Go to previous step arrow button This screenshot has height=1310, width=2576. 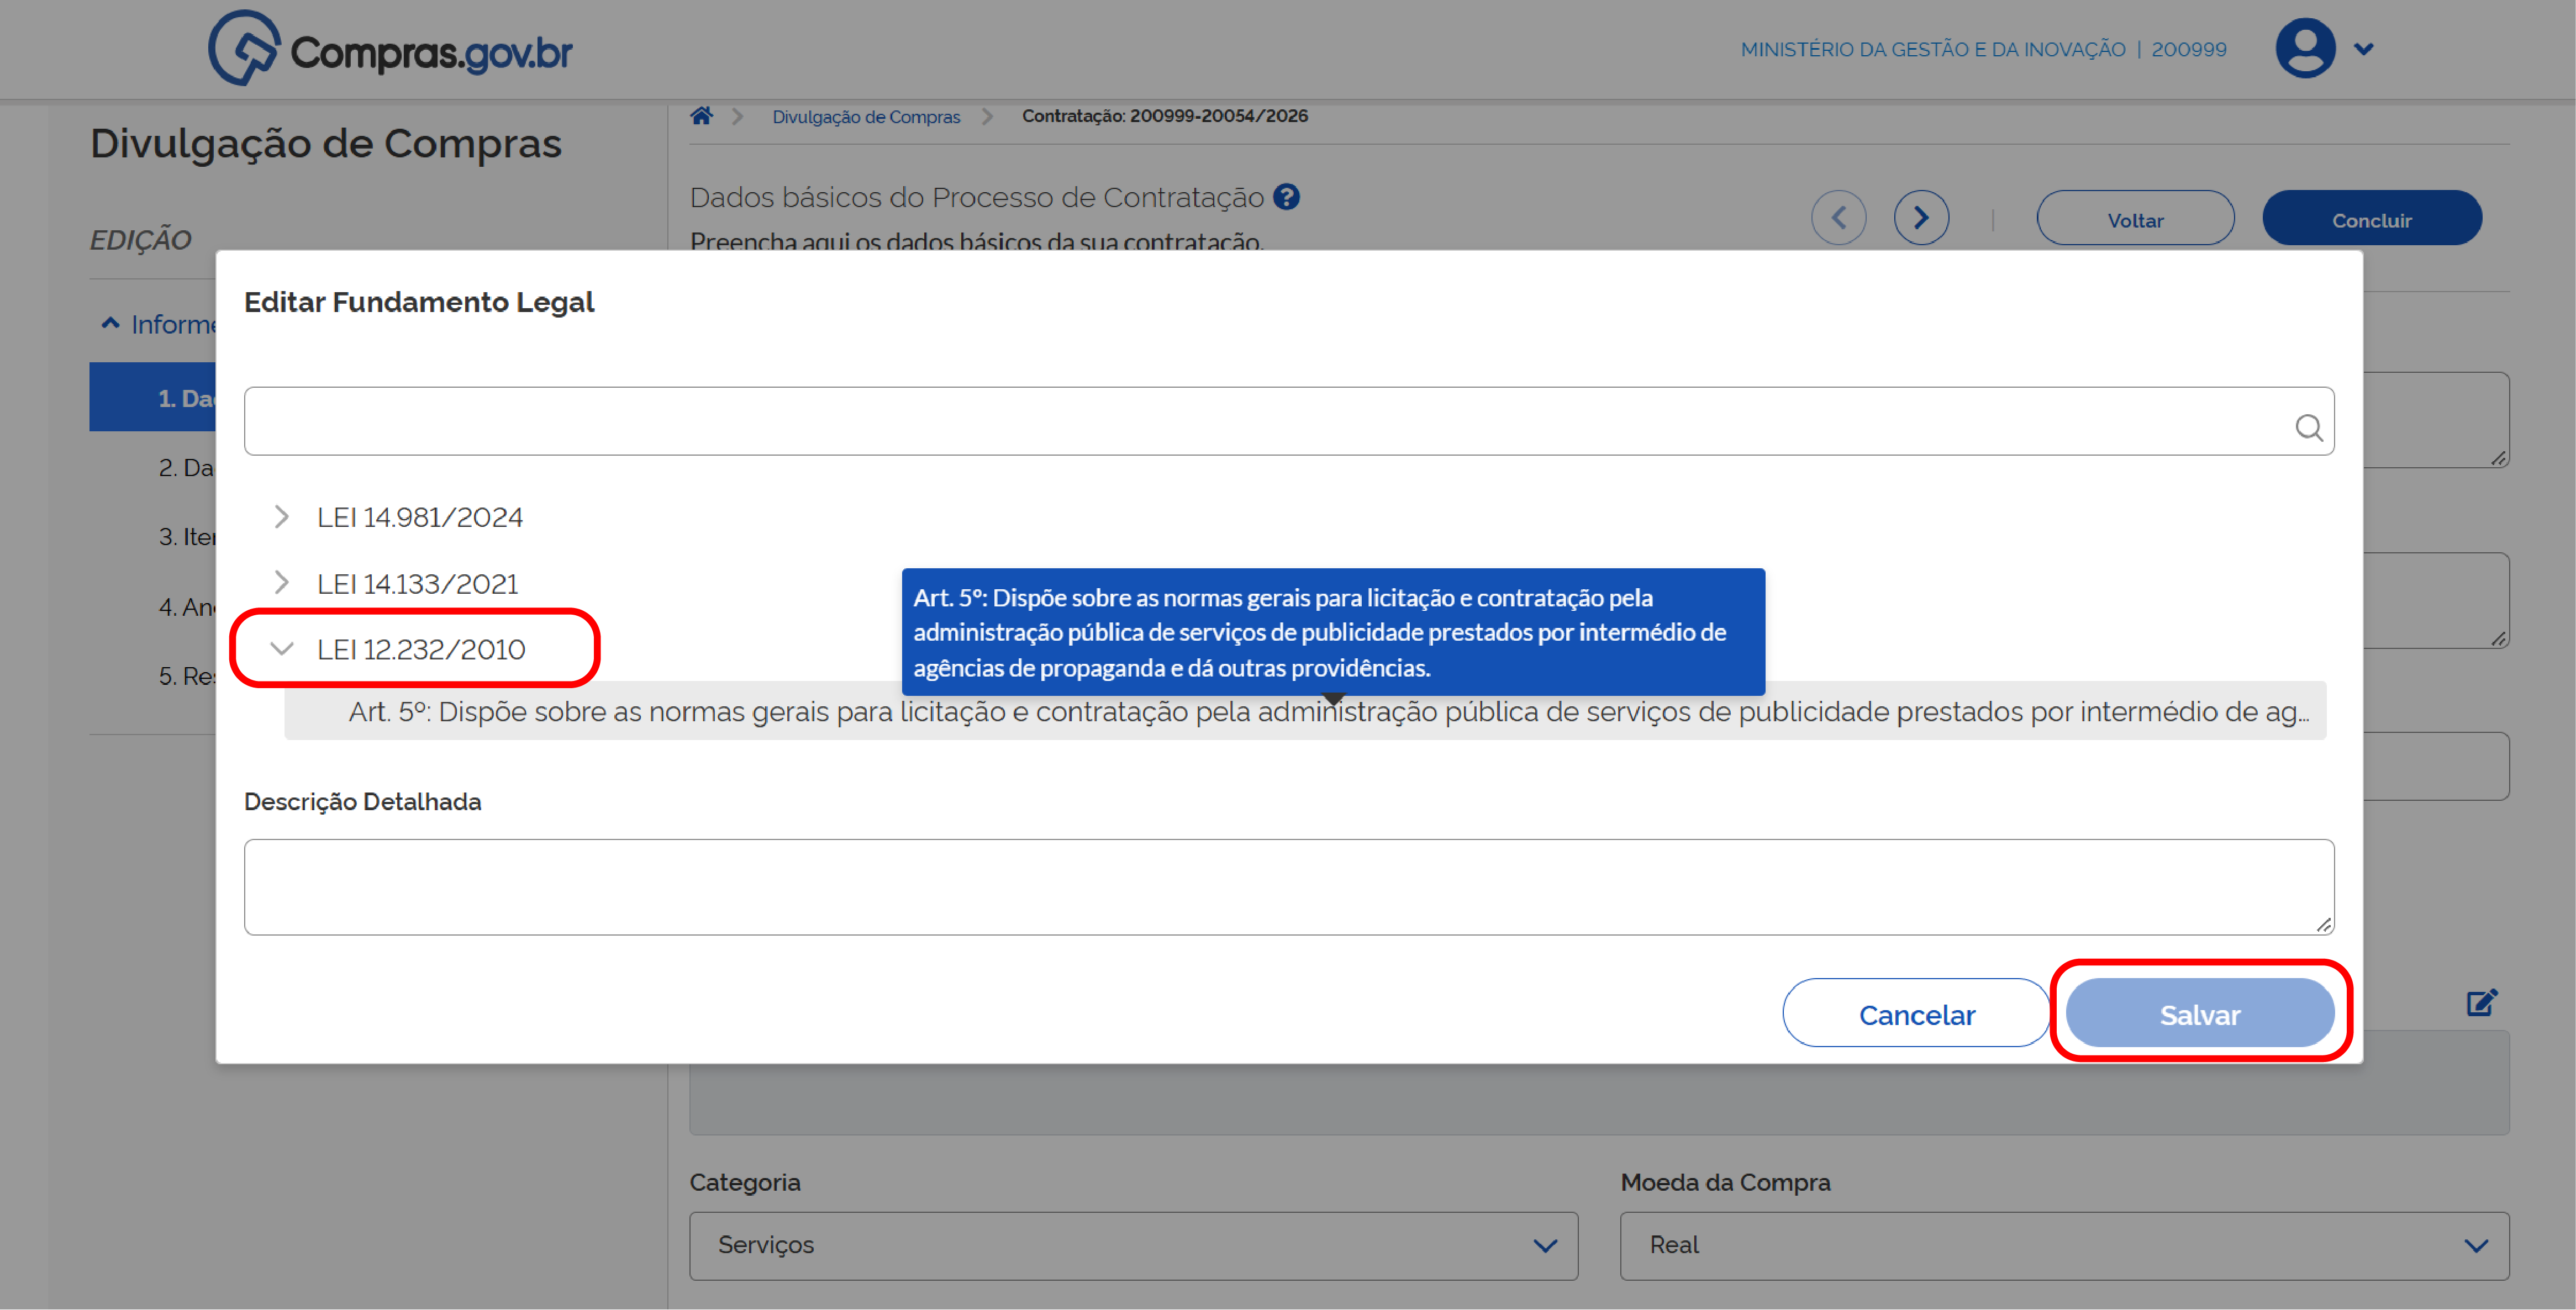(1838, 218)
